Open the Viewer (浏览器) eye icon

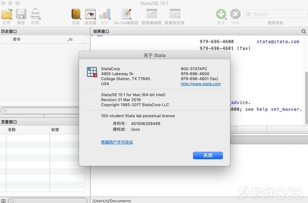[90, 14]
